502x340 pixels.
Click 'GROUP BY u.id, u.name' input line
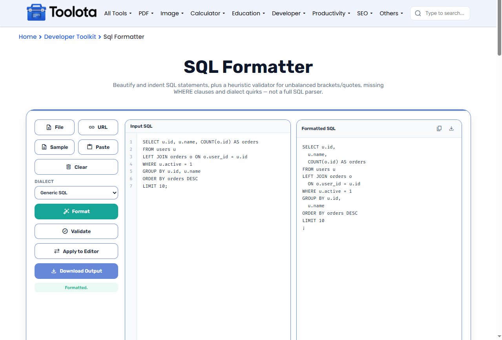(172, 171)
